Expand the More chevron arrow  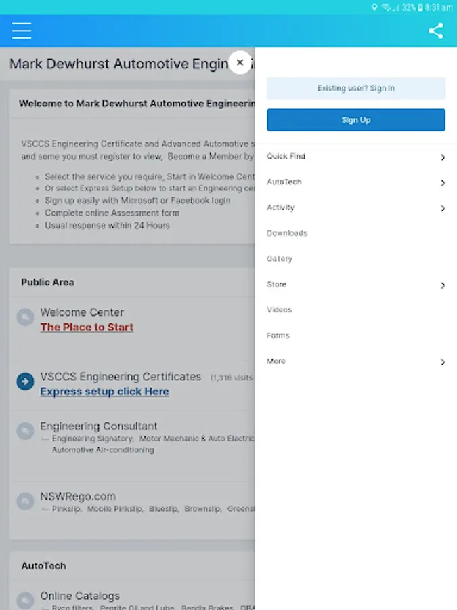443,362
